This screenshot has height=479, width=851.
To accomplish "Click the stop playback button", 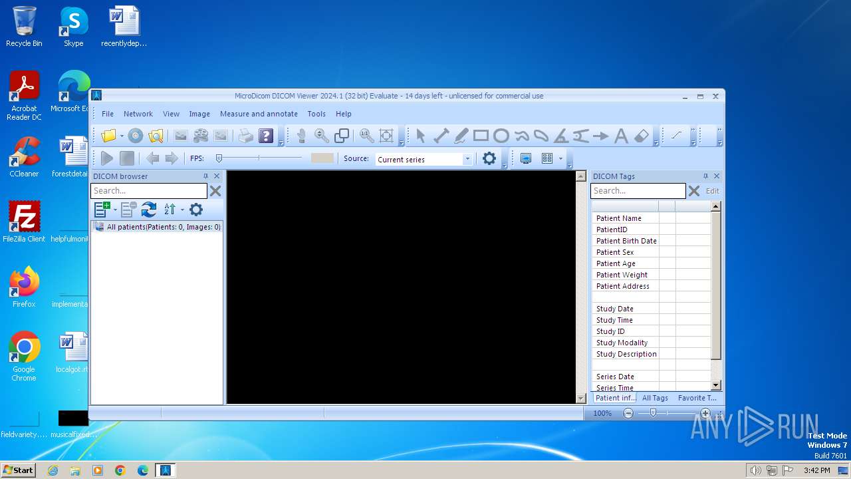I will pyautogui.click(x=127, y=158).
